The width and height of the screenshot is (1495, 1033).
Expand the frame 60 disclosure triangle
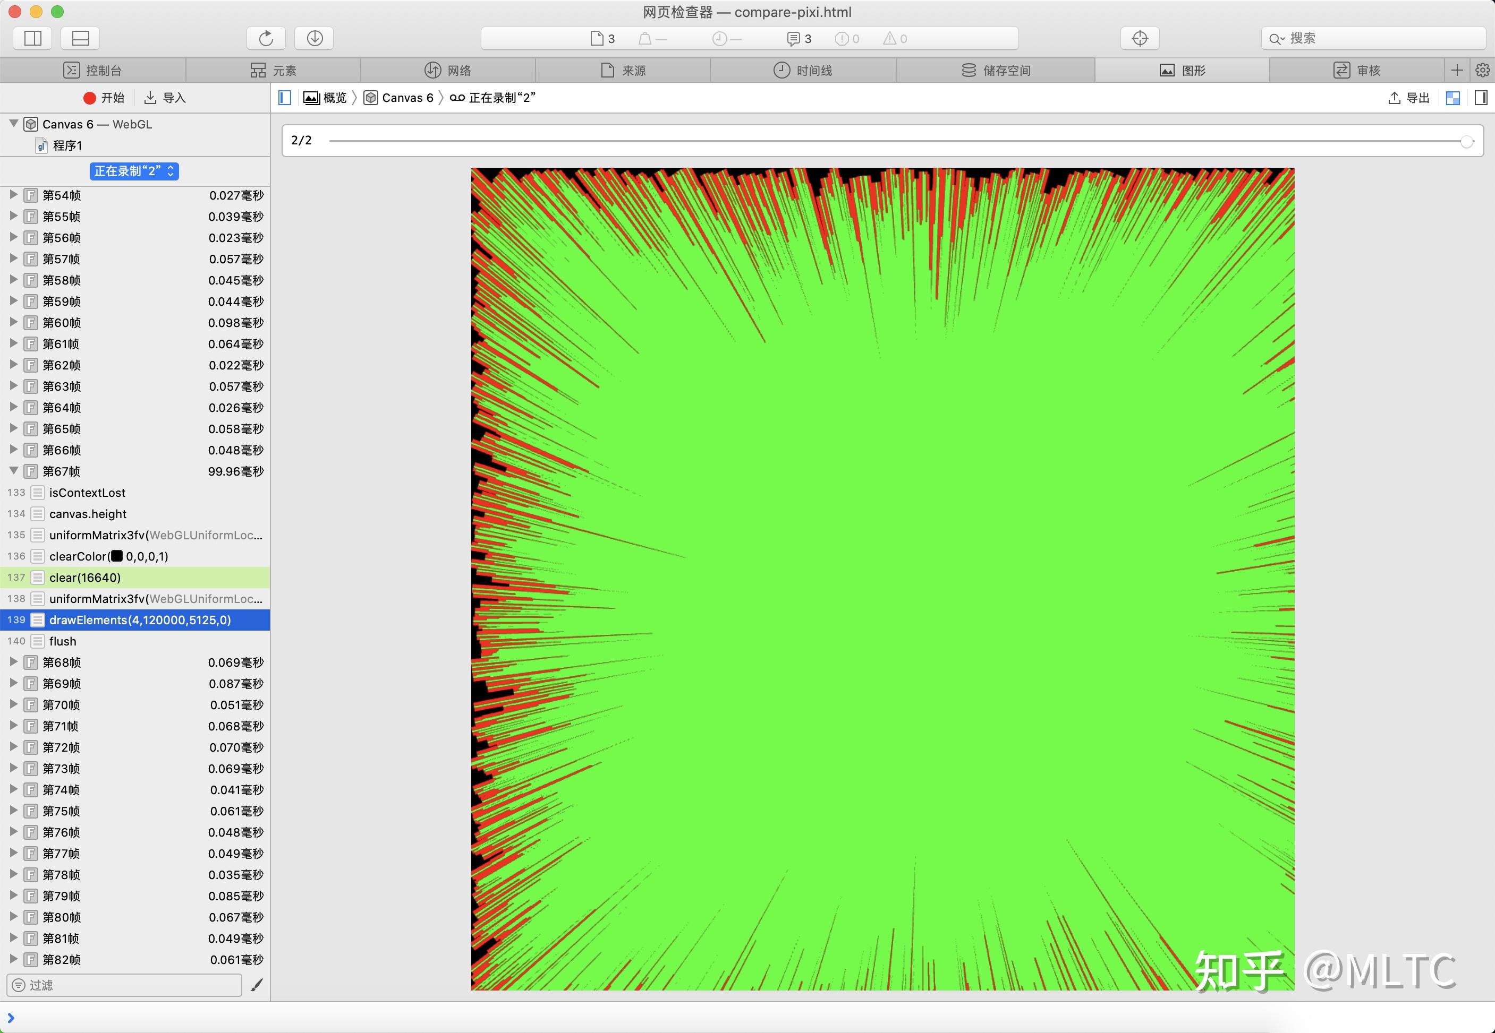[x=14, y=322]
